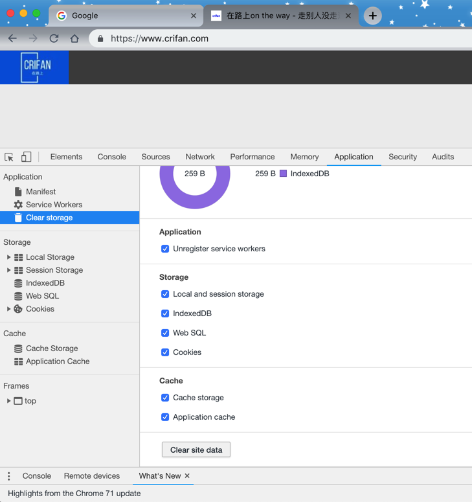Select Cache Storage in the sidebar

point(52,348)
